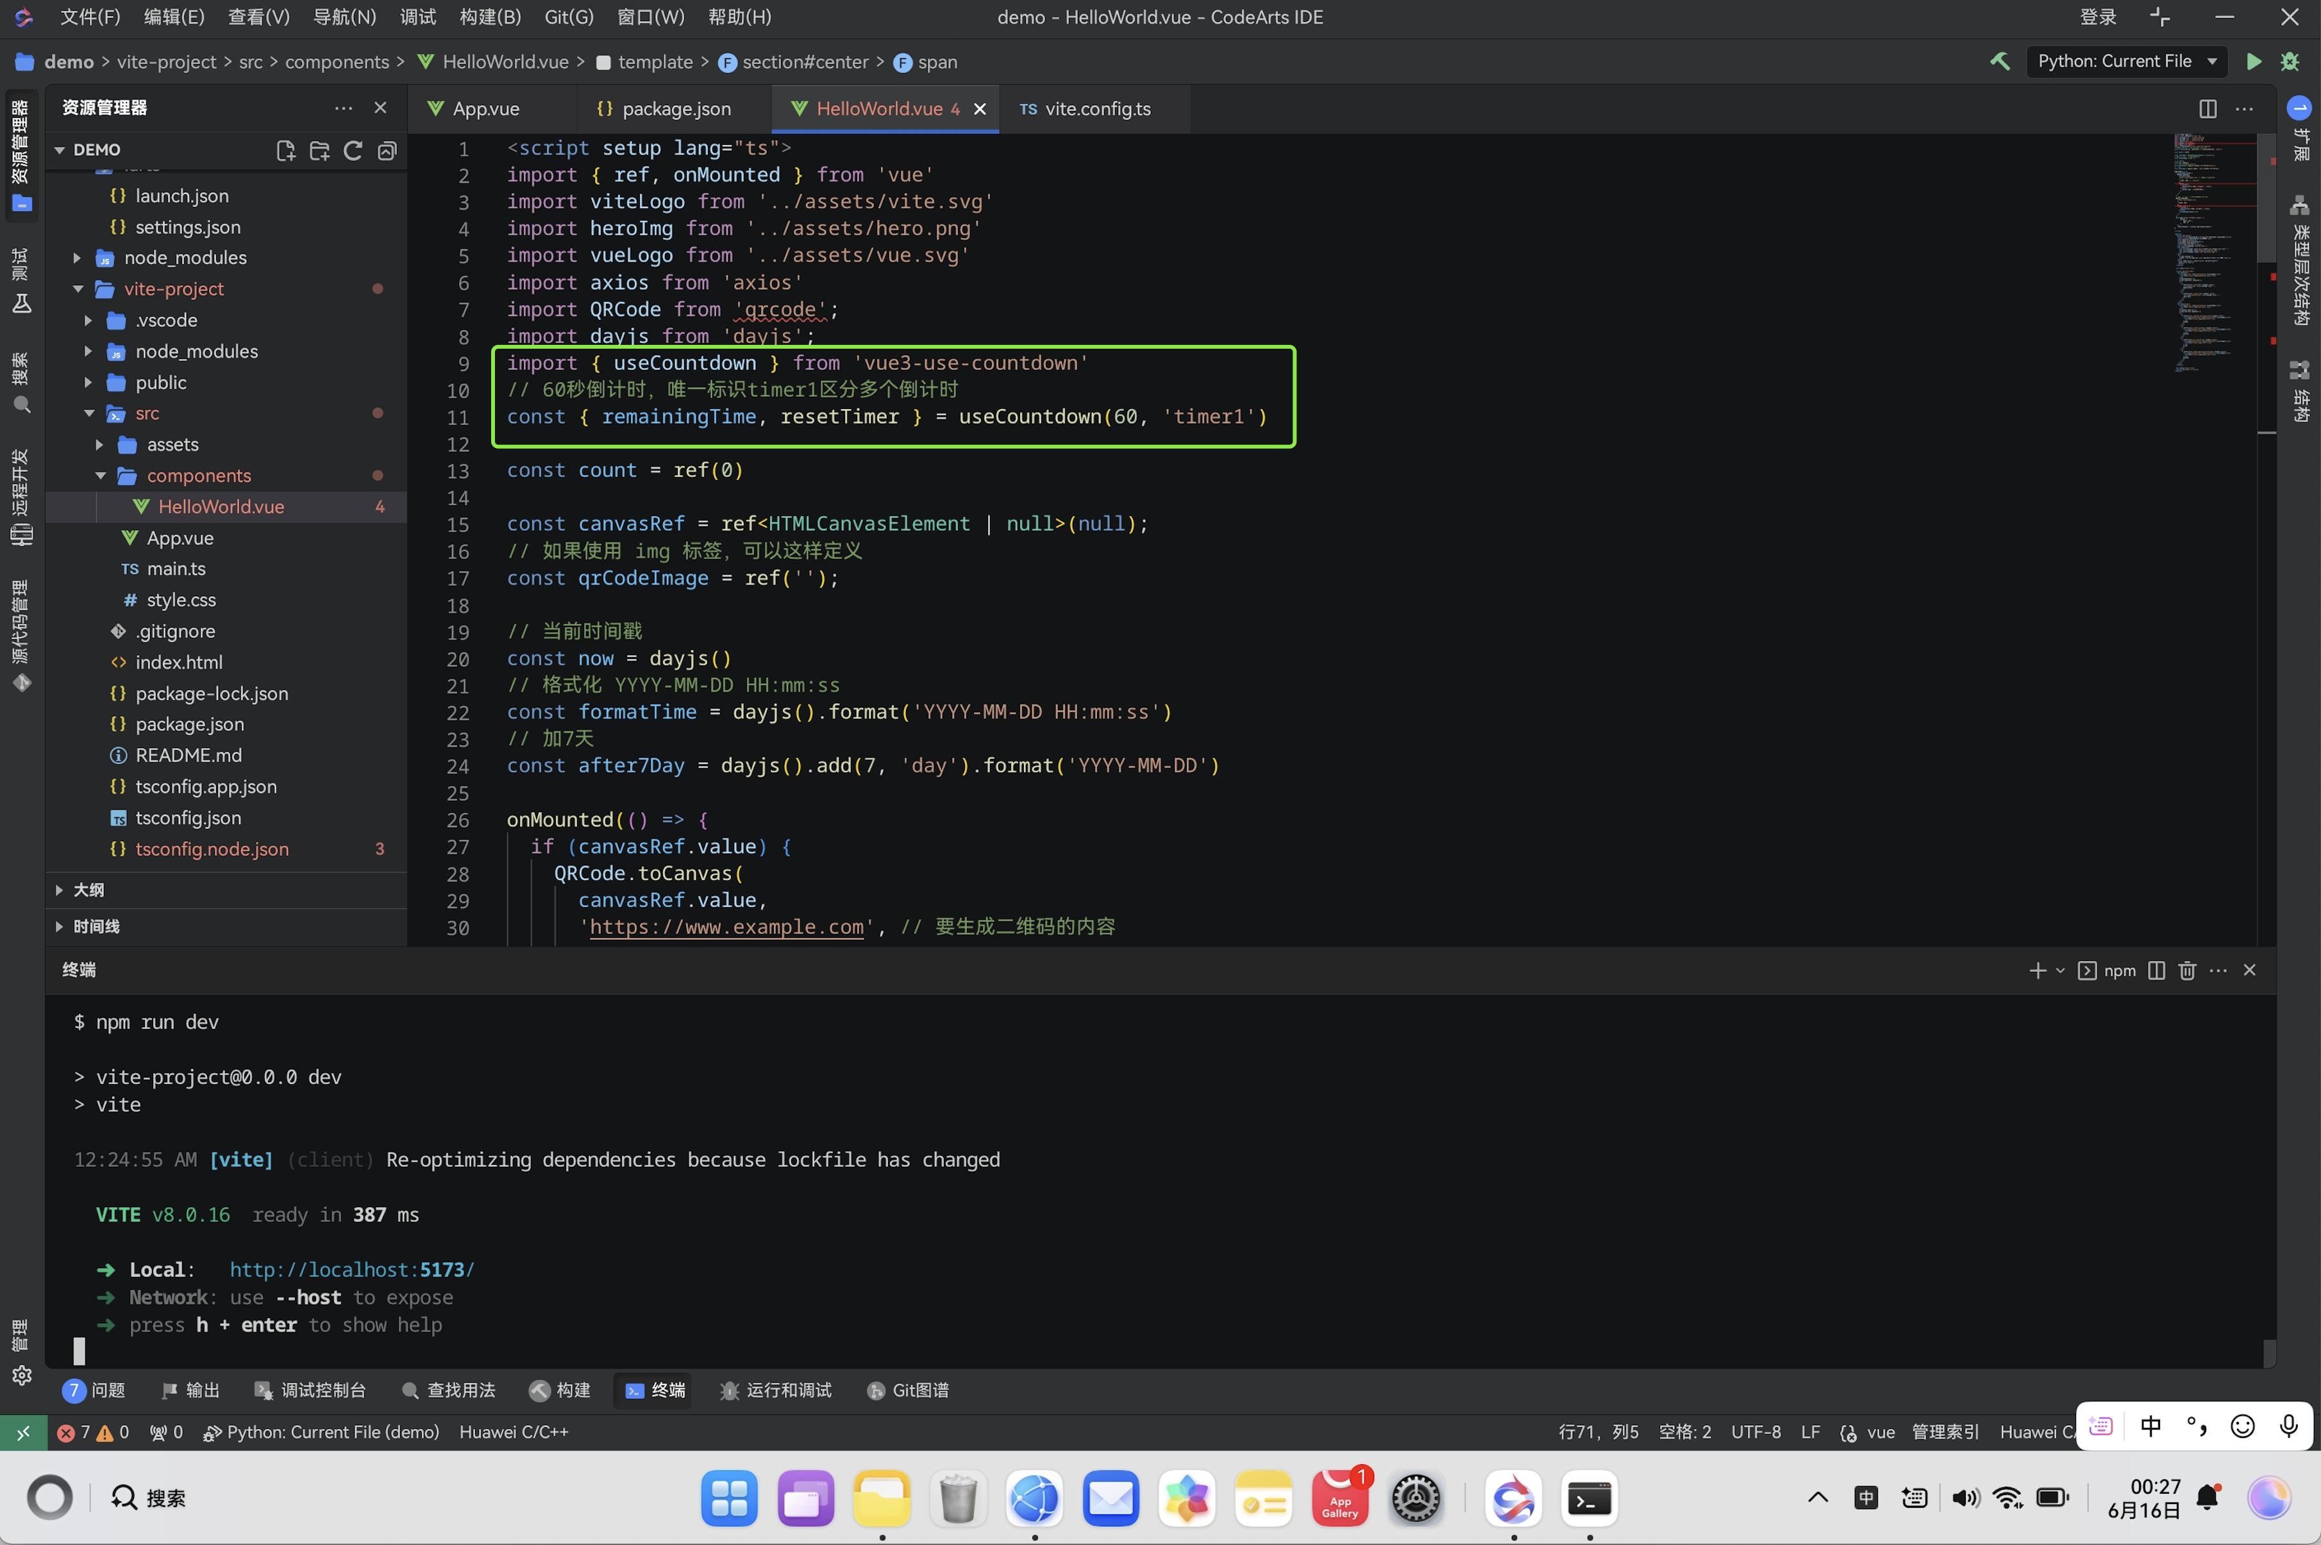Click the UTF-8 encoding status item
The height and width of the screenshot is (1545, 2321).
(1755, 1432)
